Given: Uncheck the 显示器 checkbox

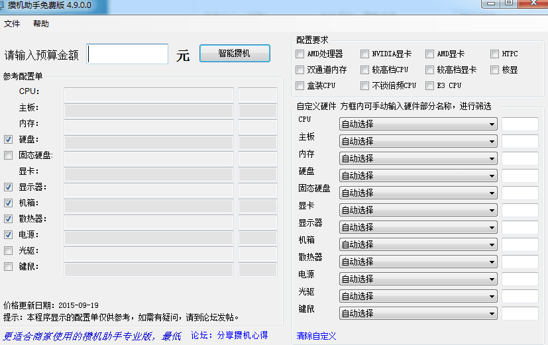Looking at the screenshot, I should pos(9,187).
